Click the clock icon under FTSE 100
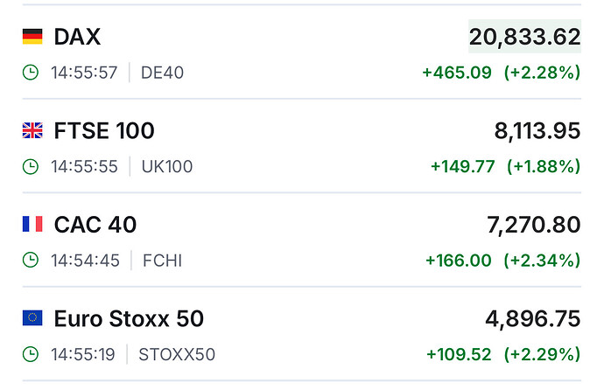Image resolution: width=604 pixels, height=390 pixels. [31, 166]
